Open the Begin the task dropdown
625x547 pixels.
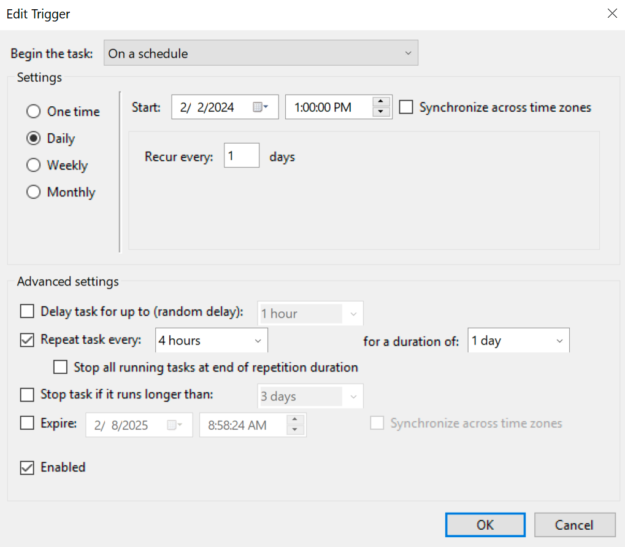261,53
